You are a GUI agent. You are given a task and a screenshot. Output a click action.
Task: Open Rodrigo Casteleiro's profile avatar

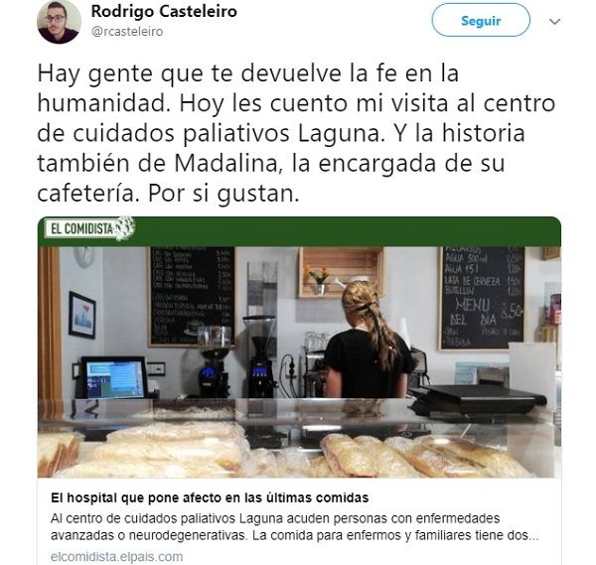coord(59,22)
